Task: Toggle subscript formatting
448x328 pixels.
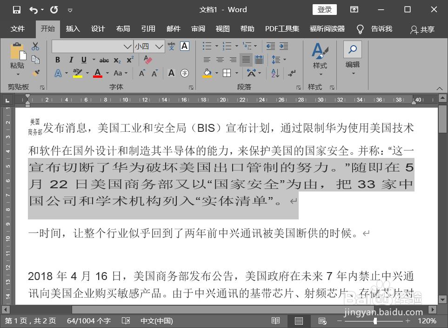Action: [x=117, y=60]
